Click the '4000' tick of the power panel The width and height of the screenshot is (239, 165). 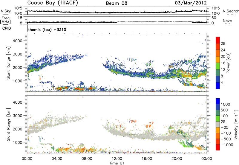click(18, 41)
